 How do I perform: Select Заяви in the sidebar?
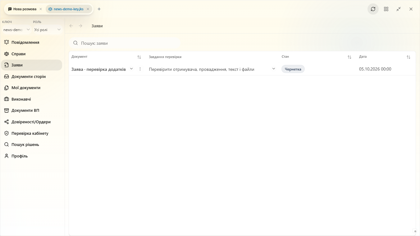32,65
